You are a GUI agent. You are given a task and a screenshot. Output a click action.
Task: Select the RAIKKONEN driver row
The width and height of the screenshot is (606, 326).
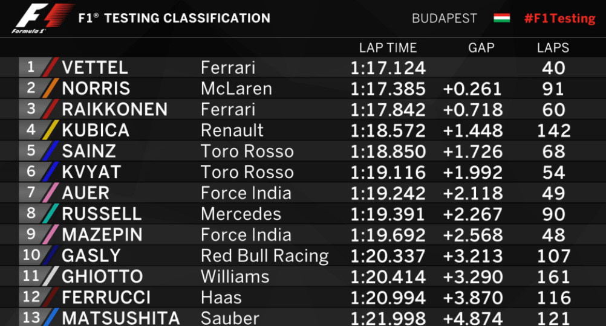303,109
